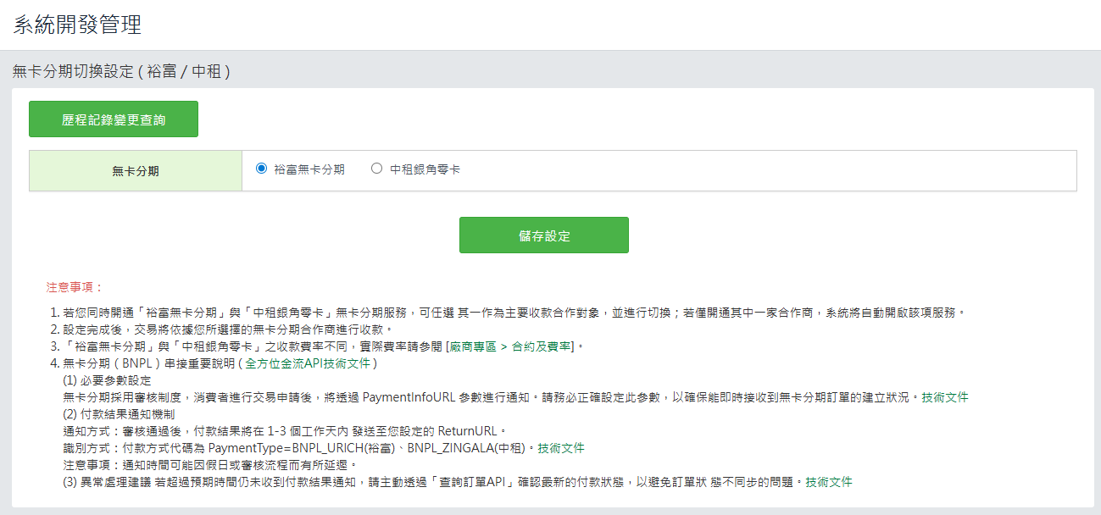Click the 歷程記錄變更查詢 button
Image resolution: width=1101 pixels, height=515 pixels.
114,119
